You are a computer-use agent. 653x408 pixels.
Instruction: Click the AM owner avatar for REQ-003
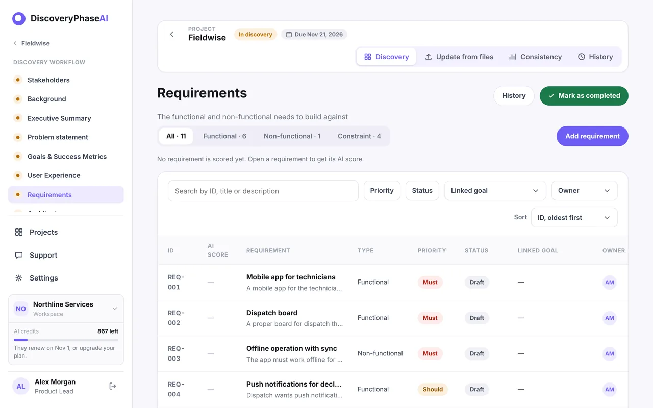[x=610, y=354]
